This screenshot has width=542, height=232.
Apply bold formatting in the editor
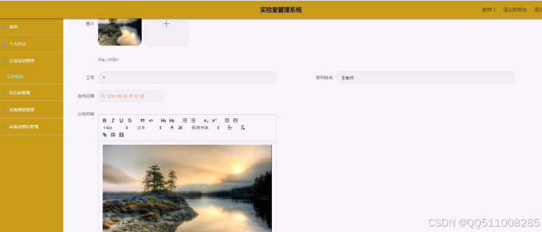105,121
